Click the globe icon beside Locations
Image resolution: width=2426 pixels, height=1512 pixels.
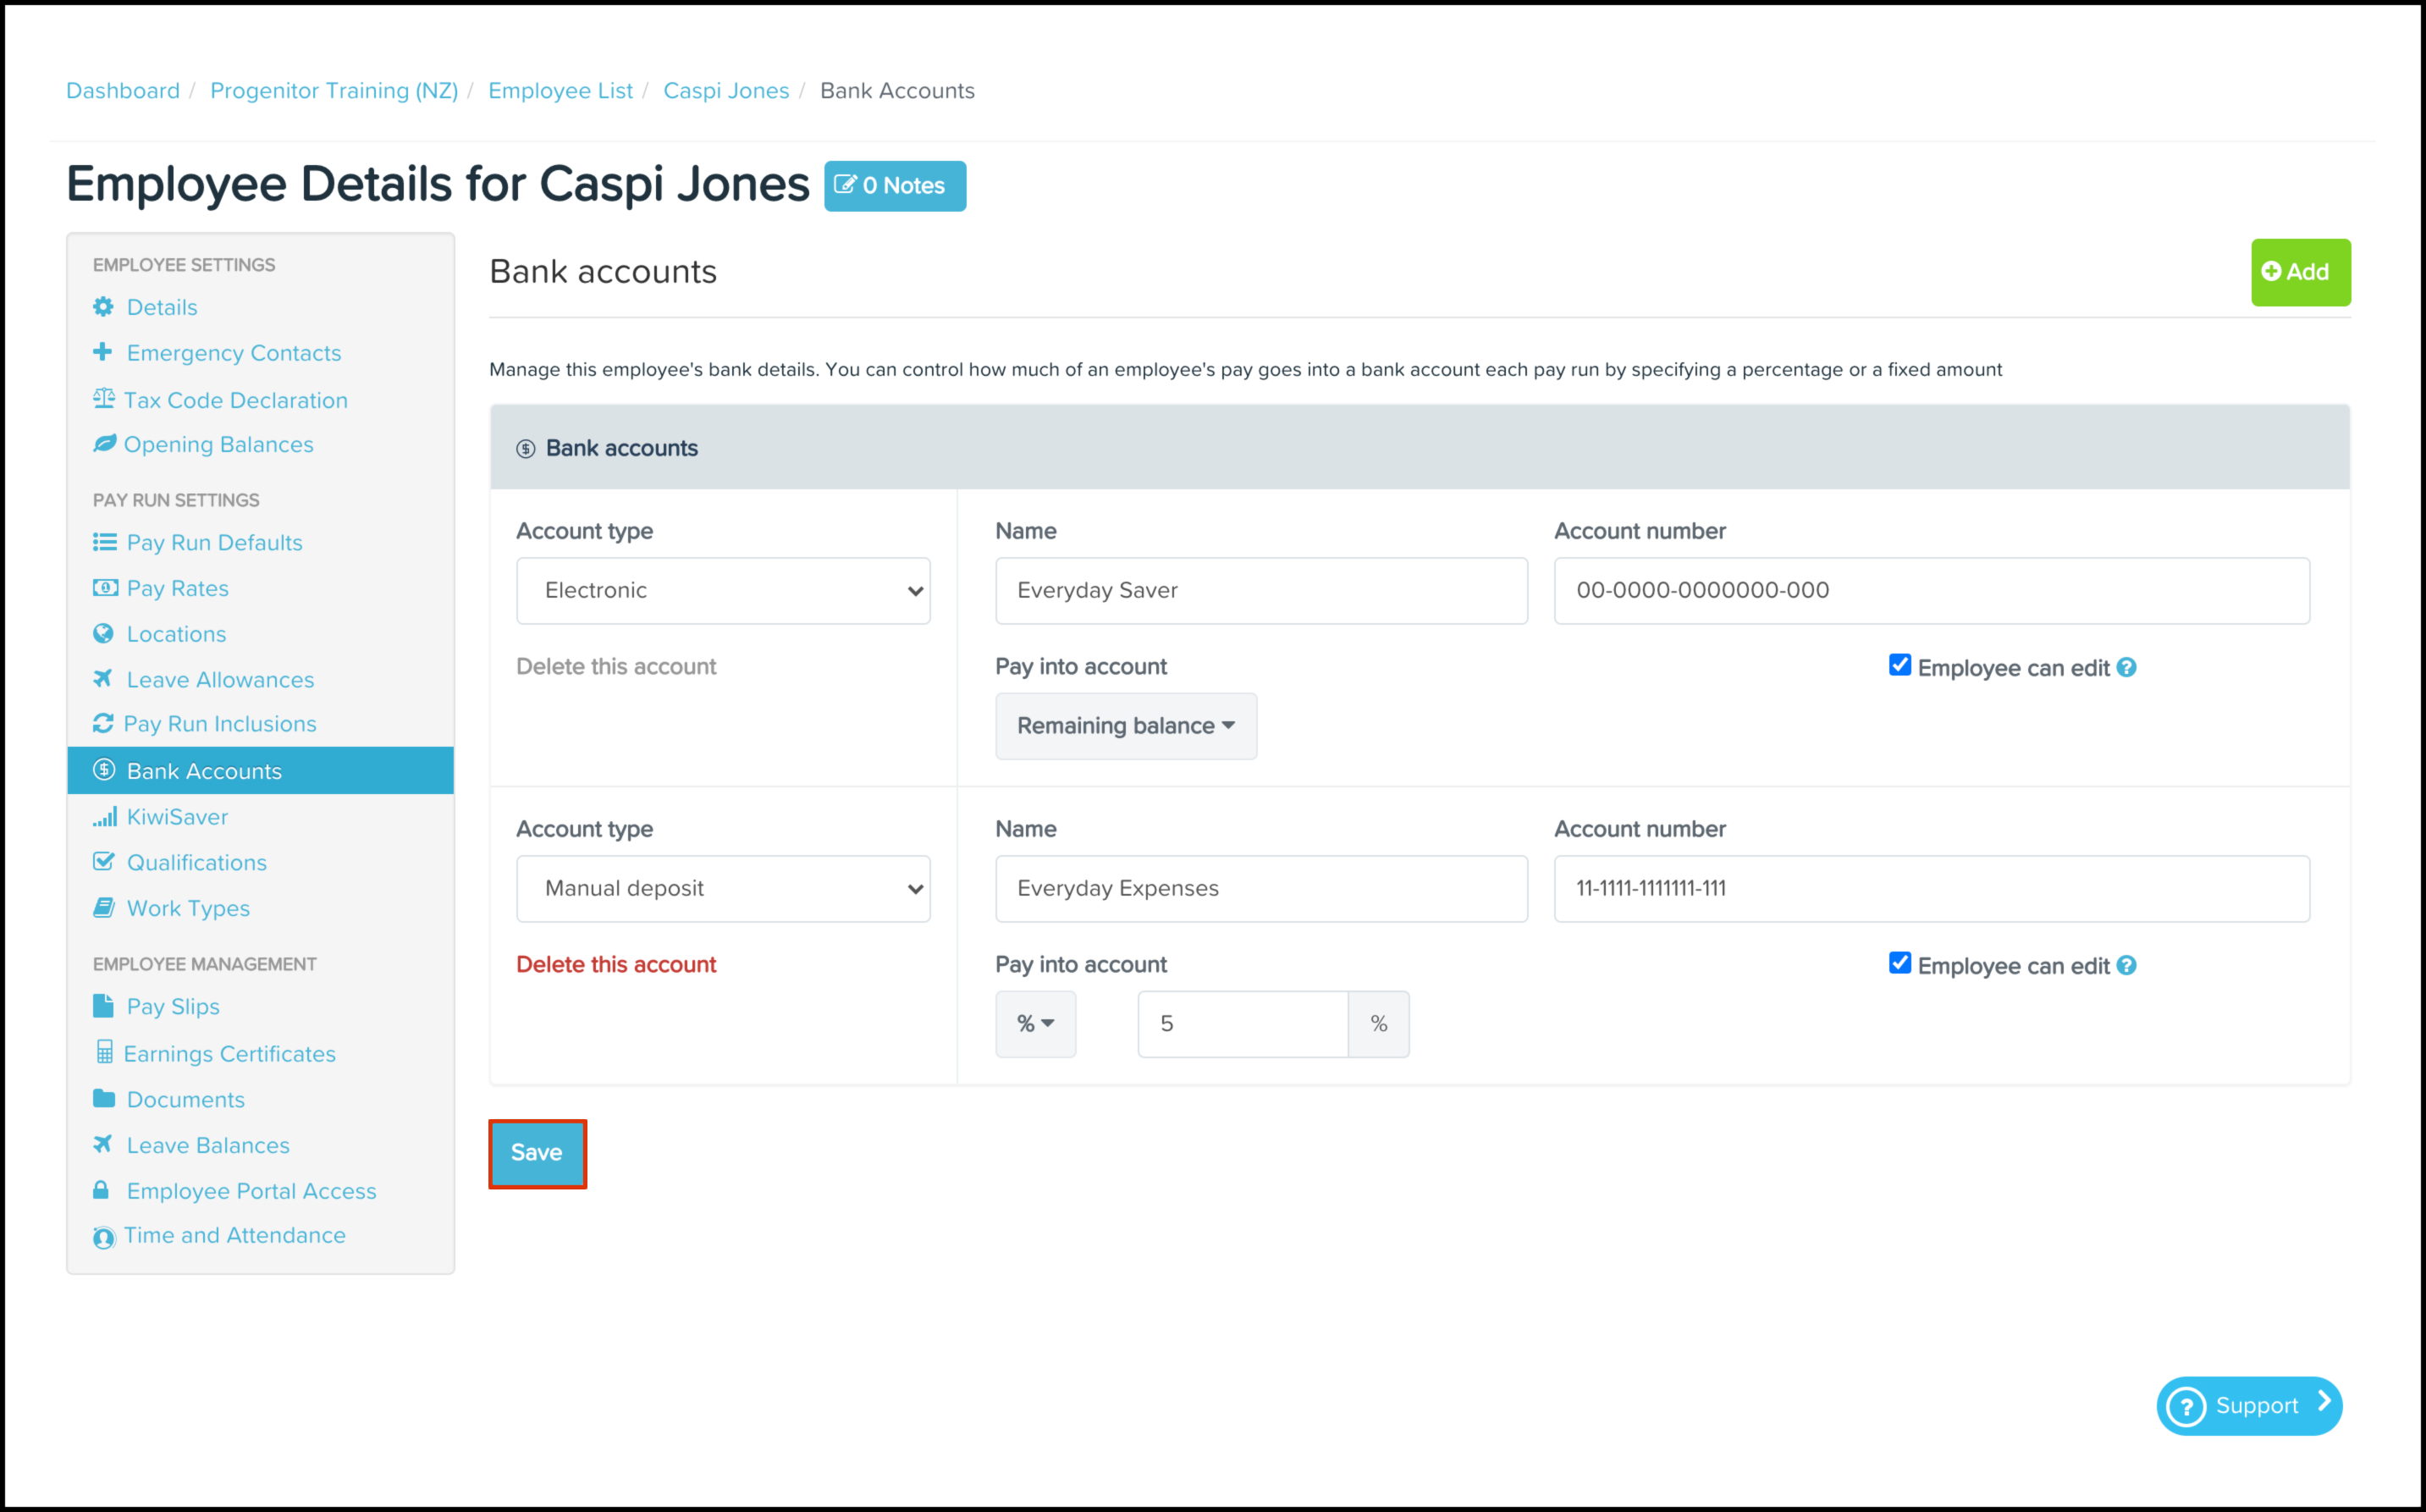click(x=103, y=634)
